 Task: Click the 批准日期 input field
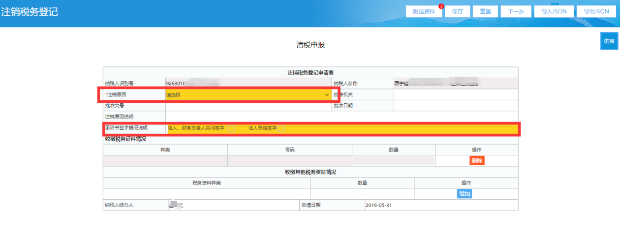click(x=456, y=106)
